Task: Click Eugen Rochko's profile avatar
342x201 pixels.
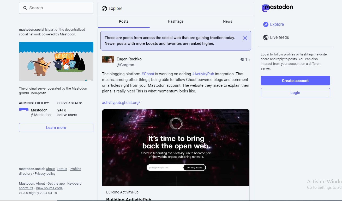Action: coord(108,59)
